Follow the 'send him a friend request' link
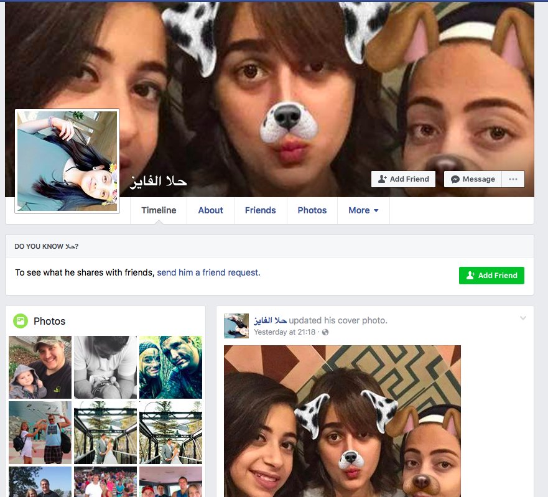 point(208,272)
